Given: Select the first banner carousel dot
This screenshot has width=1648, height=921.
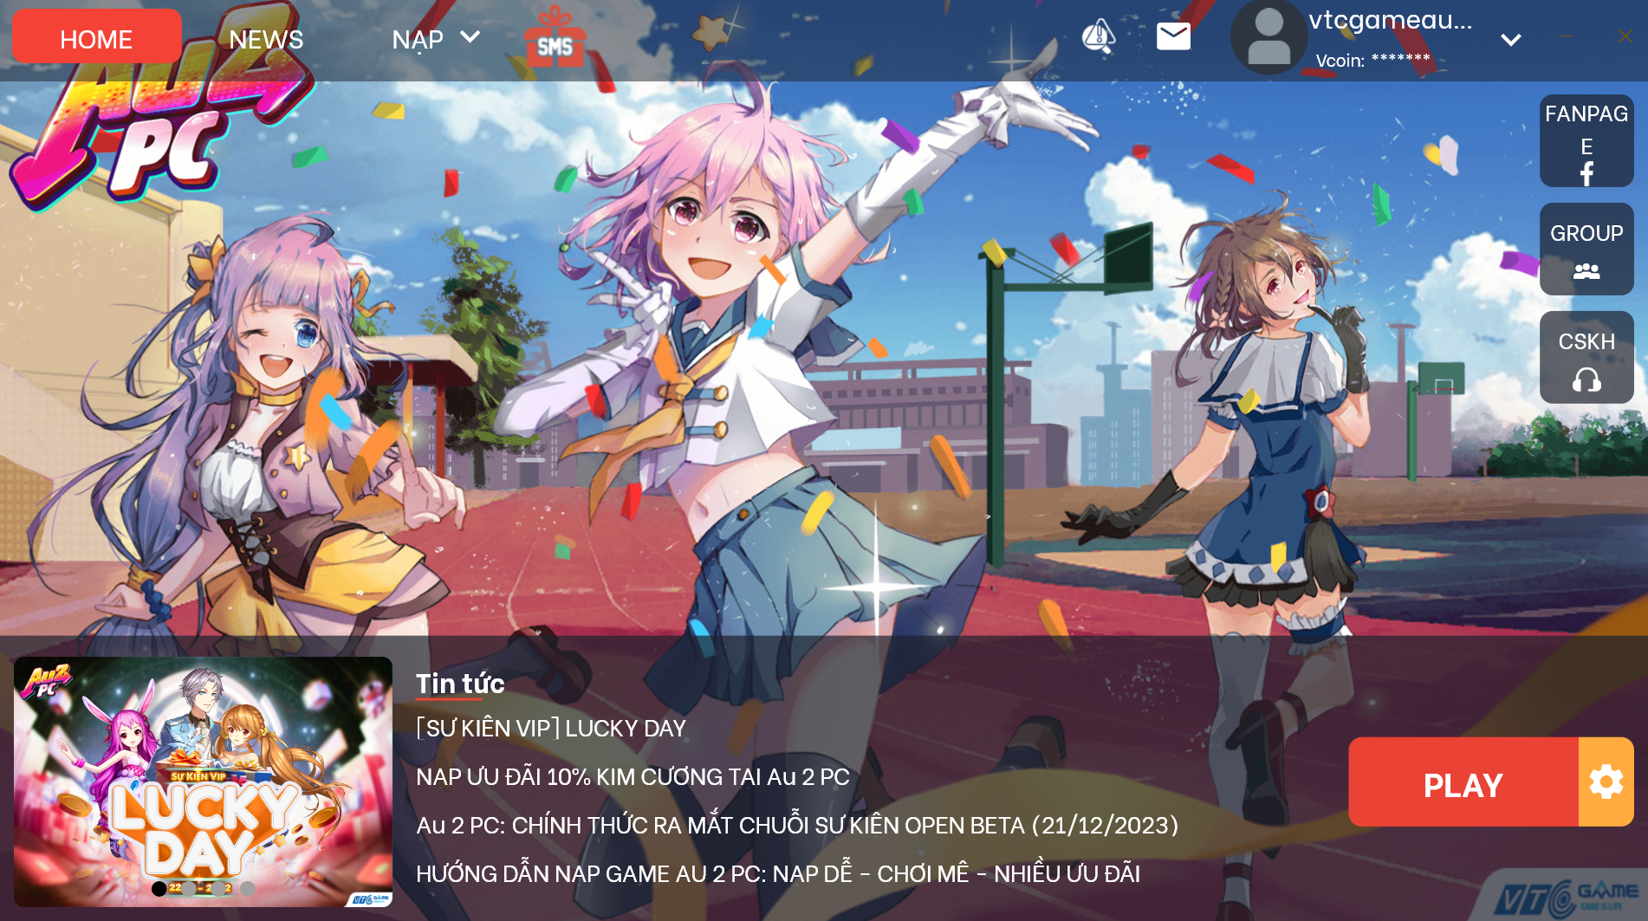Looking at the screenshot, I should tap(159, 888).
